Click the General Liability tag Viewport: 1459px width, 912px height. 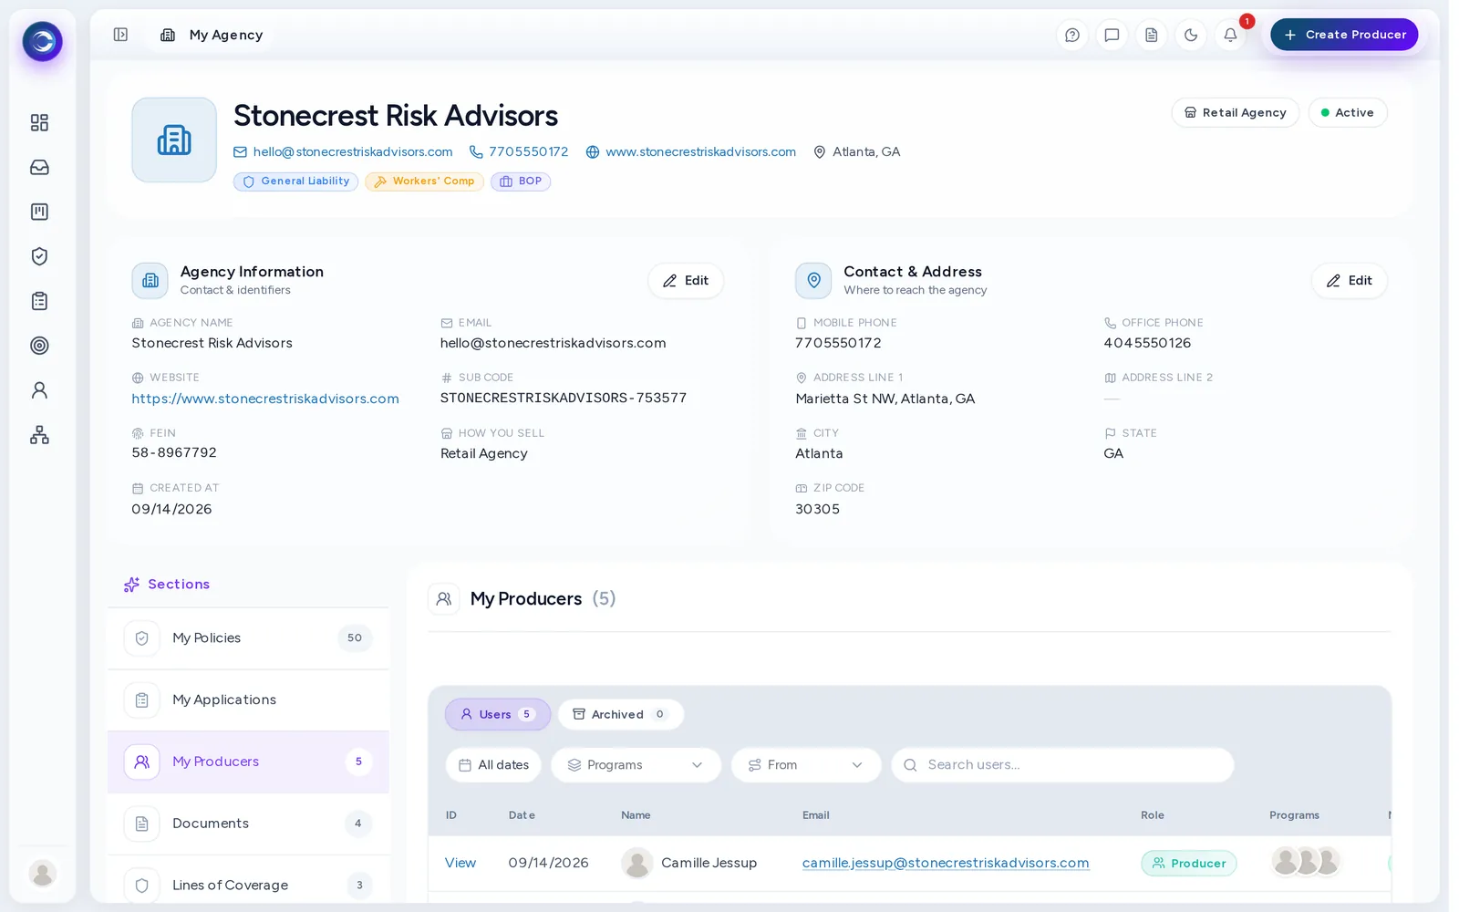tap(296, 181)
